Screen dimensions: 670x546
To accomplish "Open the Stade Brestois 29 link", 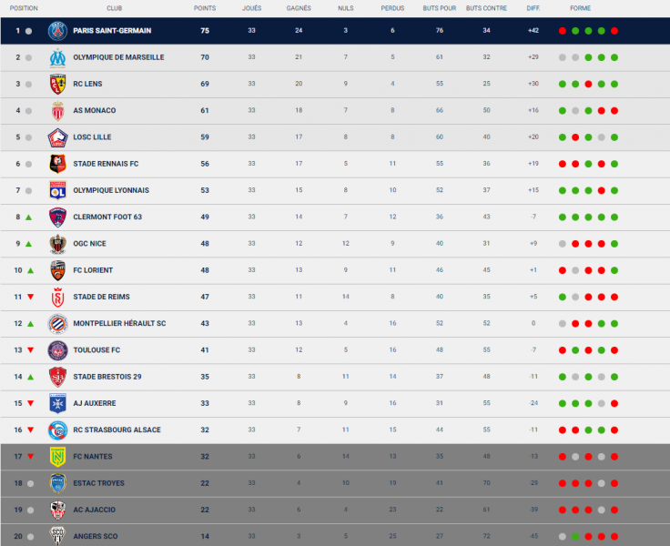I will pyautogui.click(x=107, y=377).
